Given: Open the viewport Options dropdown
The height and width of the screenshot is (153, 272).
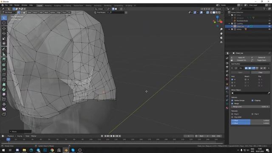Looking at the screenshot, I should (219, 9).
